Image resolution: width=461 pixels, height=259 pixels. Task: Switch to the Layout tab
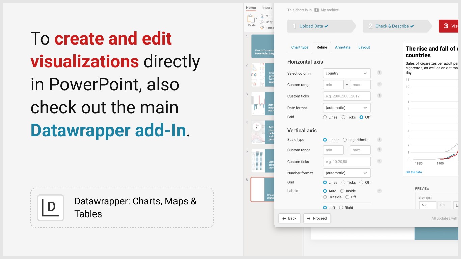click(364, 47)
